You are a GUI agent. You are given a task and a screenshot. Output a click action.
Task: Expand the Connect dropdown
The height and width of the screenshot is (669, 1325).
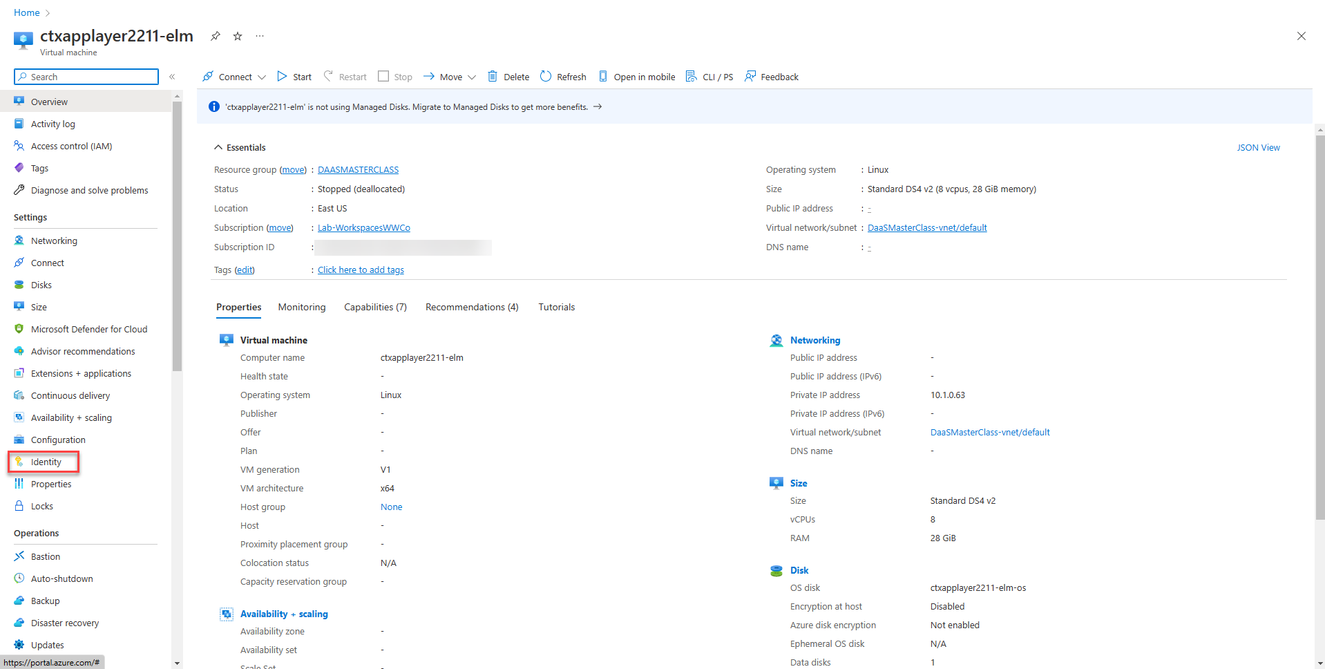[x=262, y=77]
